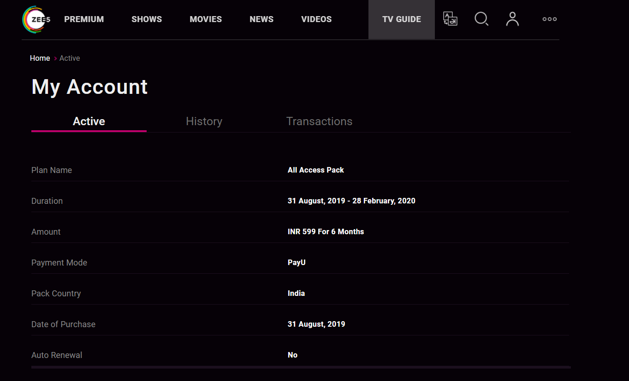Select the Active tab
This screenshot has width=629, height=381.
point(89,121)
